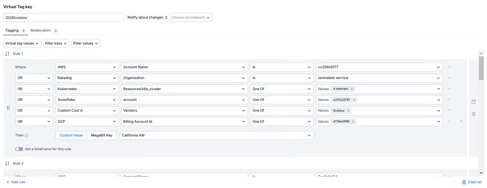
Task: Open the 'Choose an endpoint' dropdown
Action: click(x=191, y=17)
